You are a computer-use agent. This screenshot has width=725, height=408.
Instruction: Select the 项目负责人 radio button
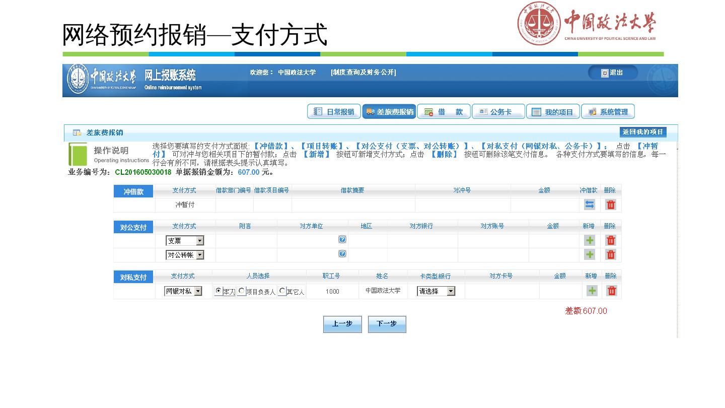(x=242, y=291)
